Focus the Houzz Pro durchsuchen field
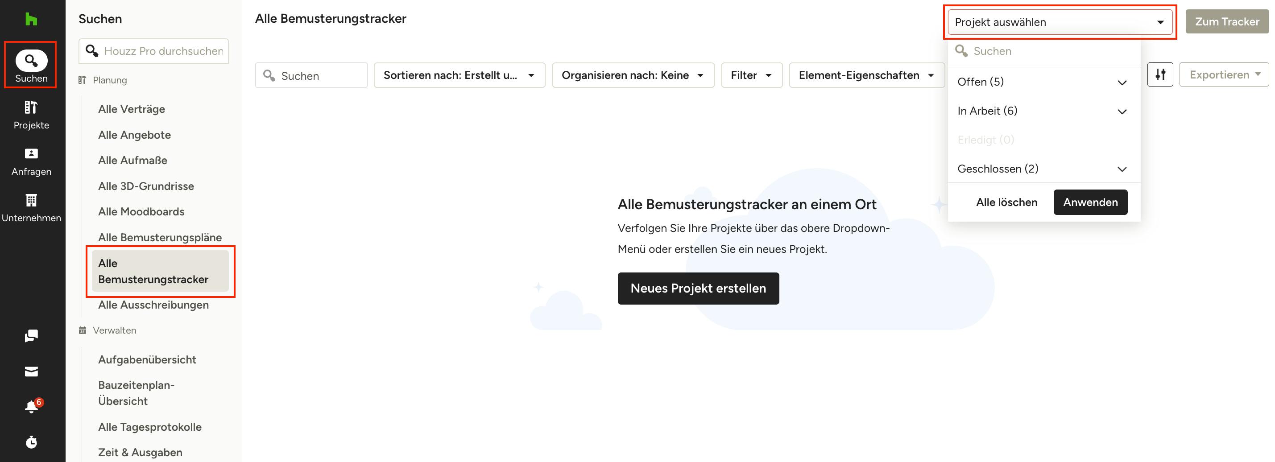This screenshot has height=462, width=1275. click(x=153, y=51)
